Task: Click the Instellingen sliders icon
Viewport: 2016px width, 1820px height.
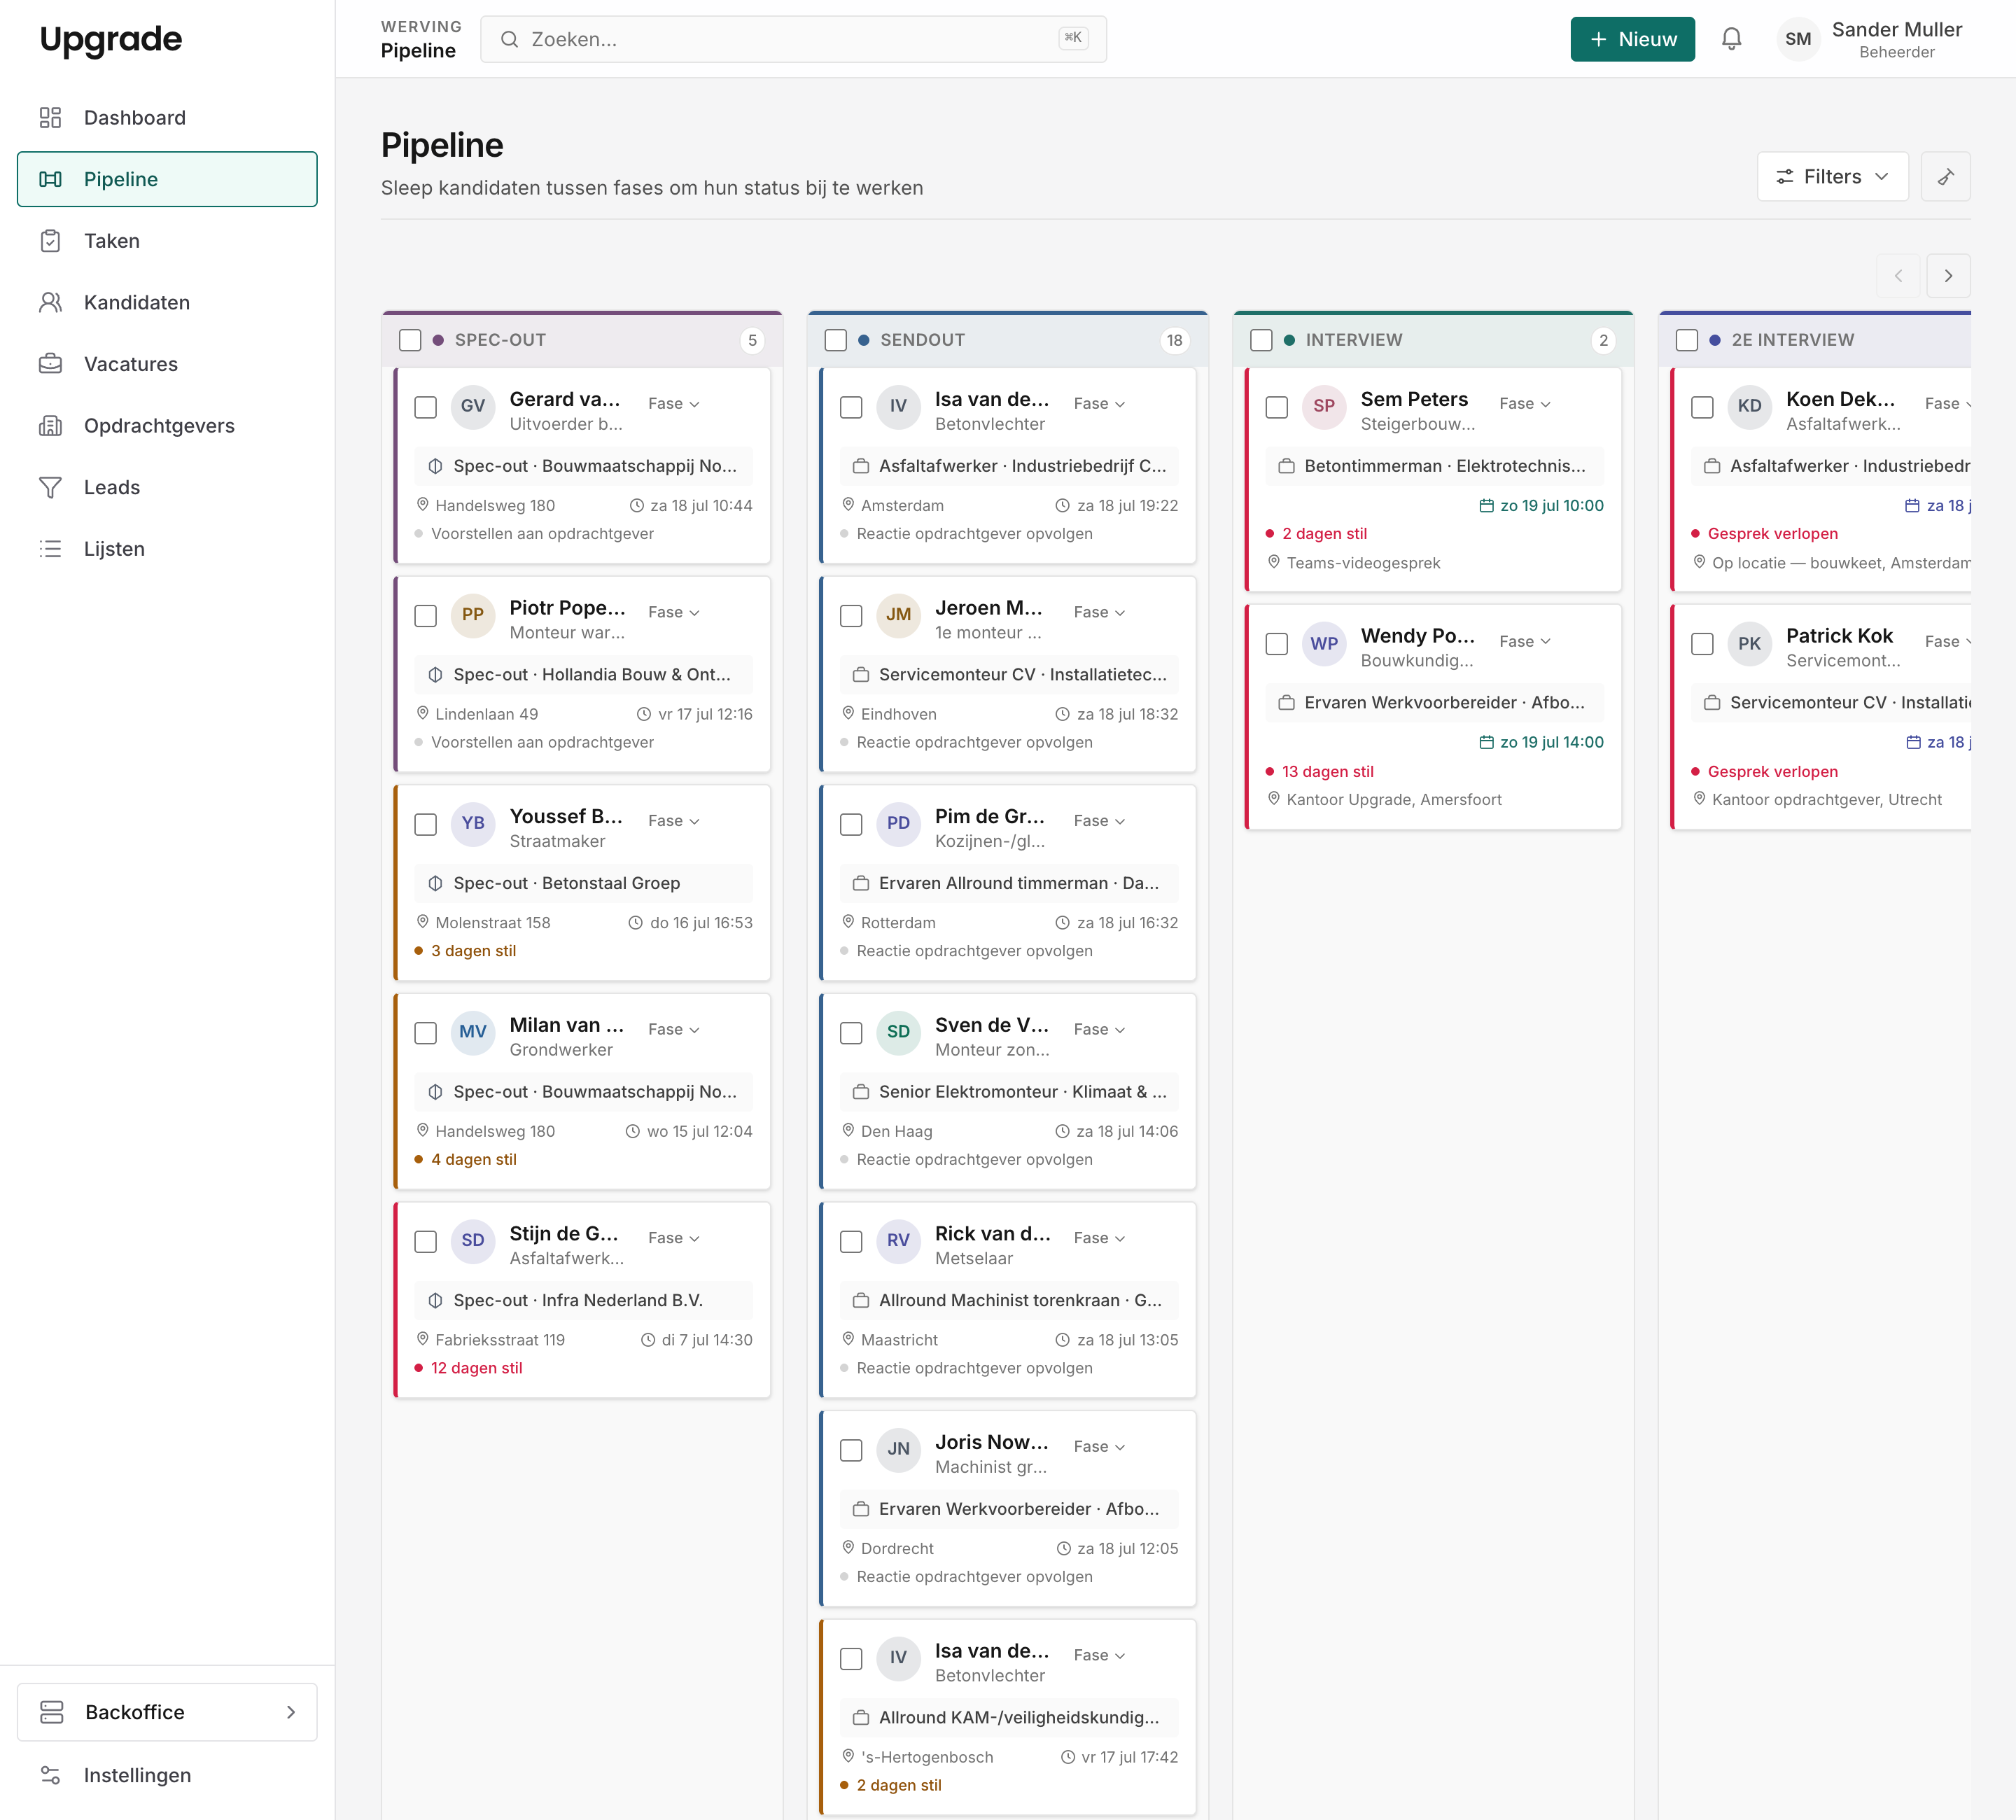Action: click(50, 1775)
